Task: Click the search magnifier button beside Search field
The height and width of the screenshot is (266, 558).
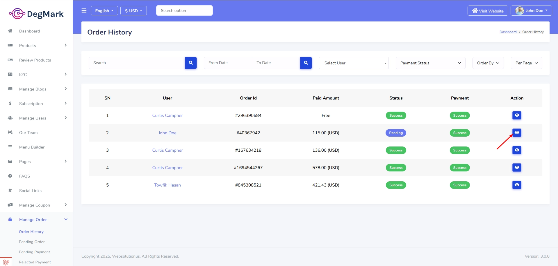Action: [191, 63]
